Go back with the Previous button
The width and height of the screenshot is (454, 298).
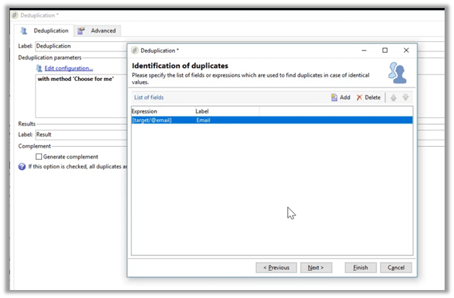click(x=276, y=268)
